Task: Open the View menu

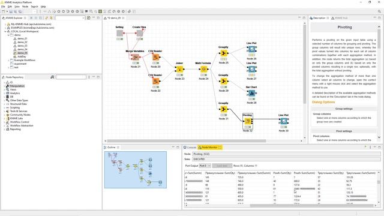Action: [x=17, y=7]
